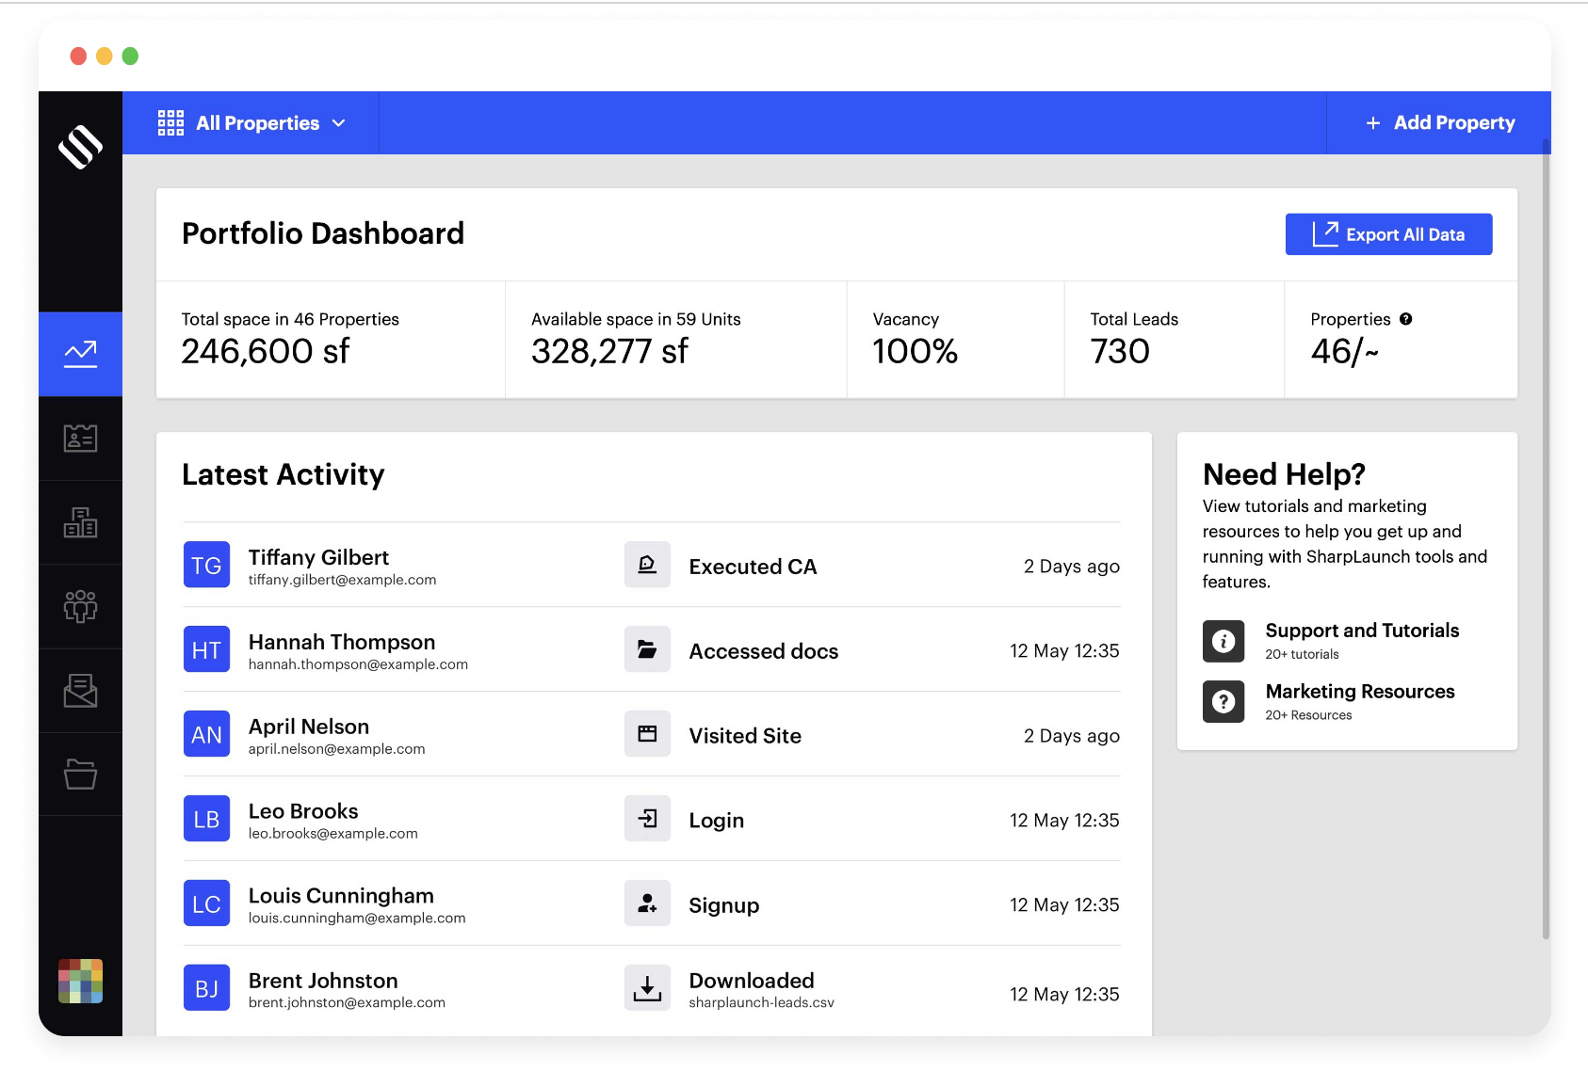
Task: Click email leo.brooks@example.com
Action: 332,834
